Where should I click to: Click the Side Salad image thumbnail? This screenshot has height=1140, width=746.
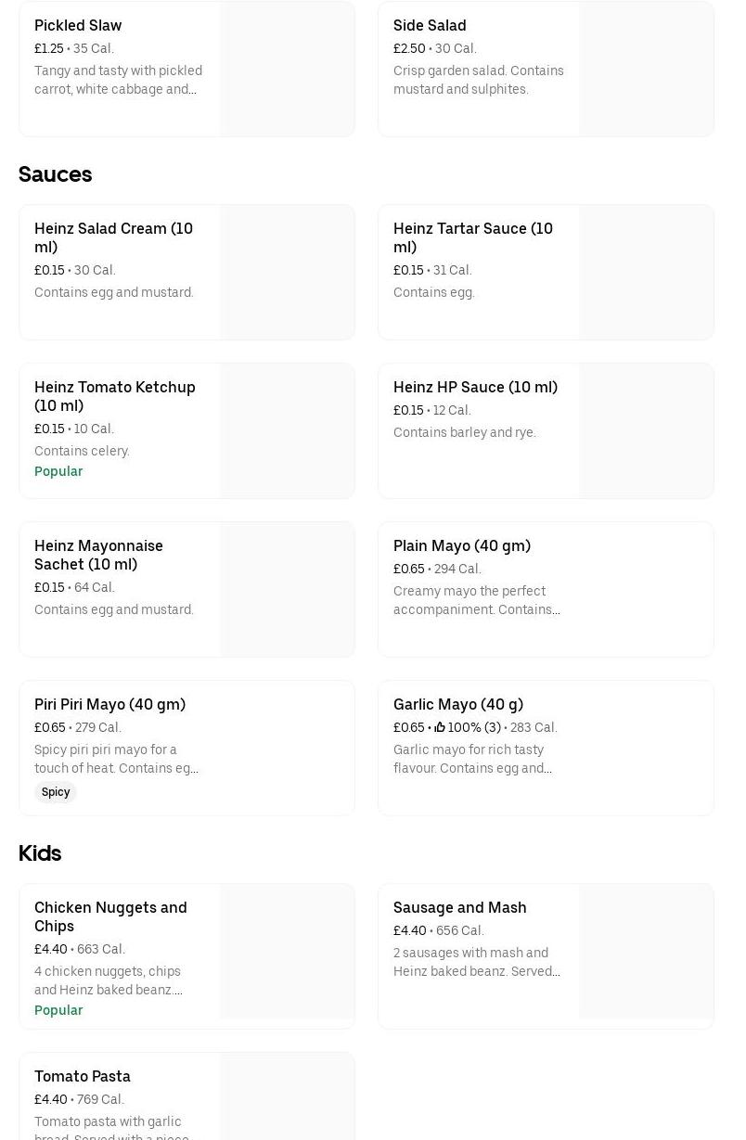pyautogui.click(x=646, y=70)
